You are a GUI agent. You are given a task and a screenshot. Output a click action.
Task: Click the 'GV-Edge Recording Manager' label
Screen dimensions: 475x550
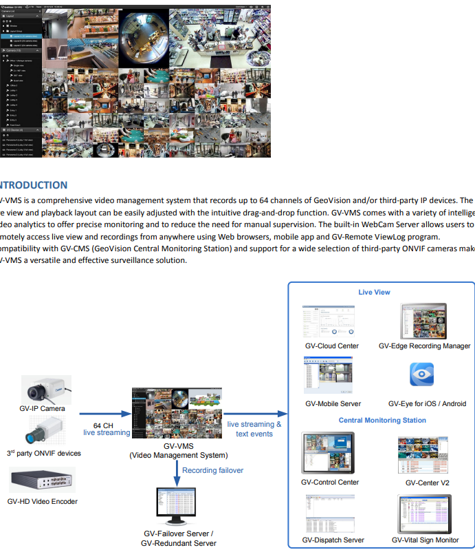click(x=424, y=346)
